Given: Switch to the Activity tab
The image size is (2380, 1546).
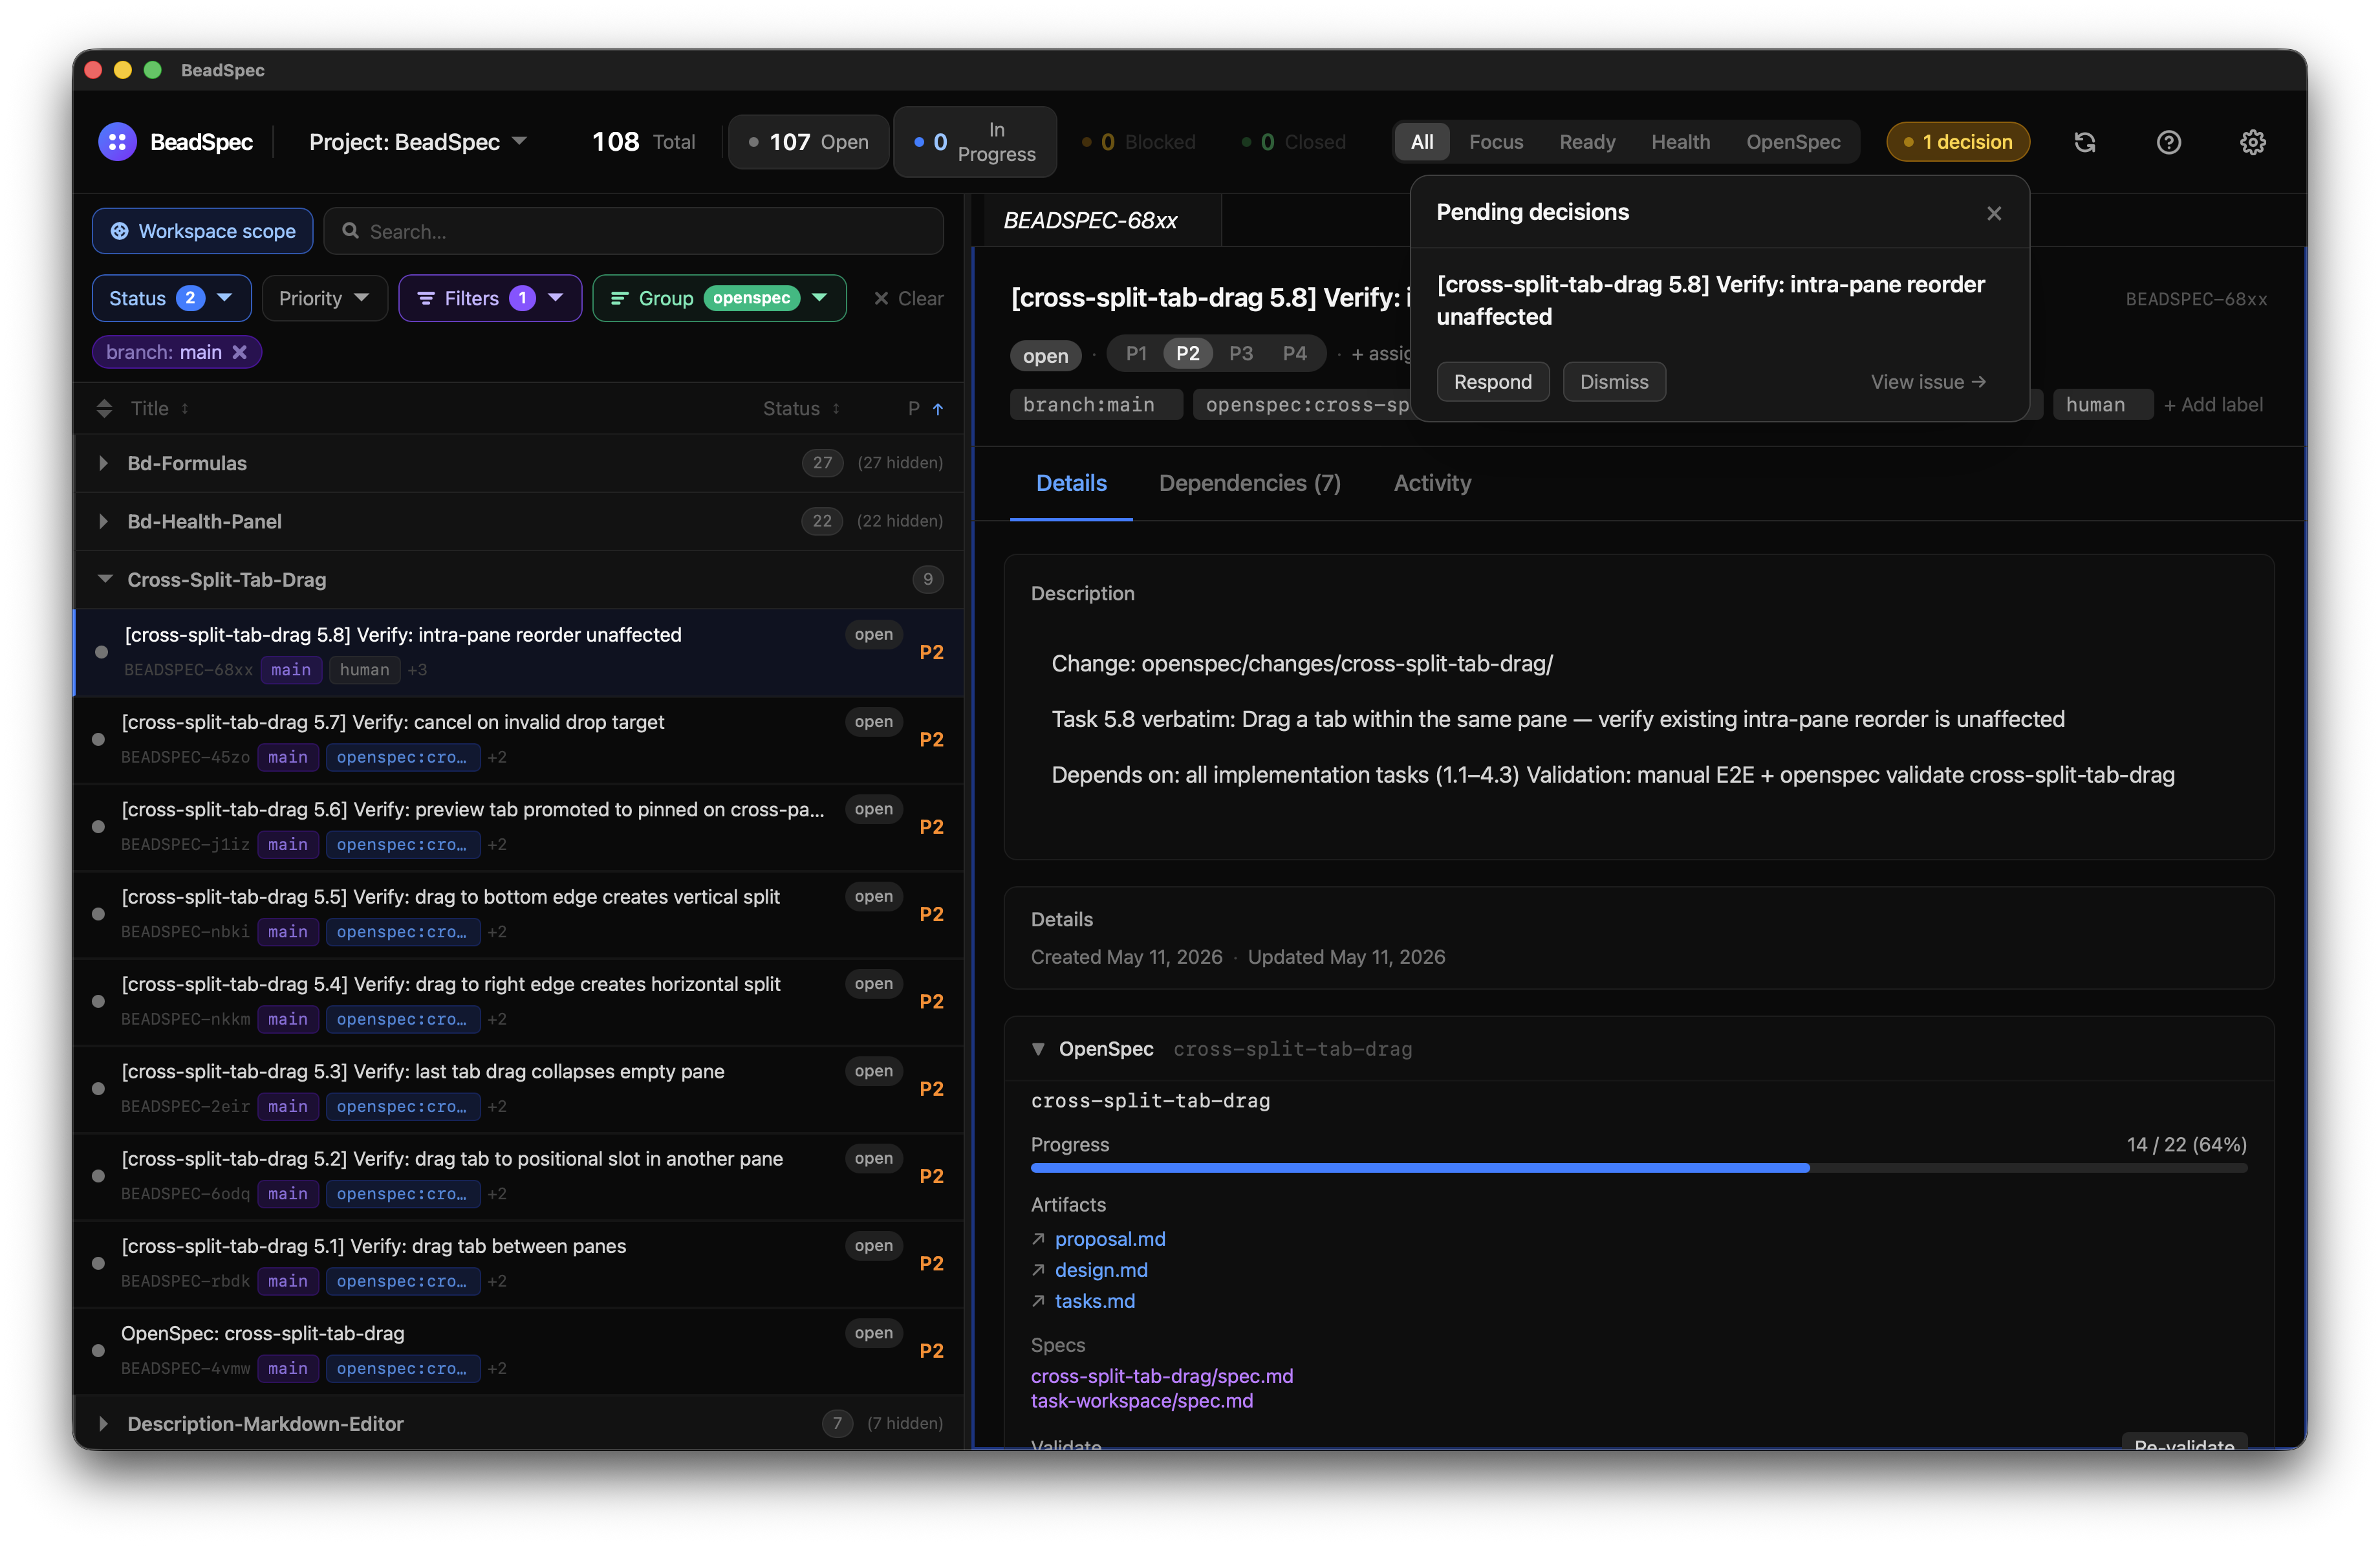Looking at the screenshot, I should click(x=1432, y=483).
